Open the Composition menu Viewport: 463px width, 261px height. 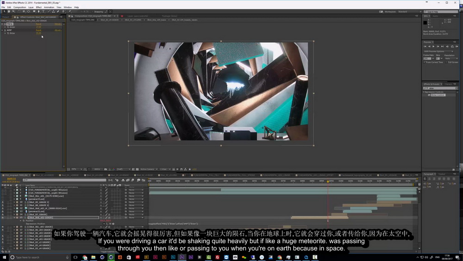[19, 7]
